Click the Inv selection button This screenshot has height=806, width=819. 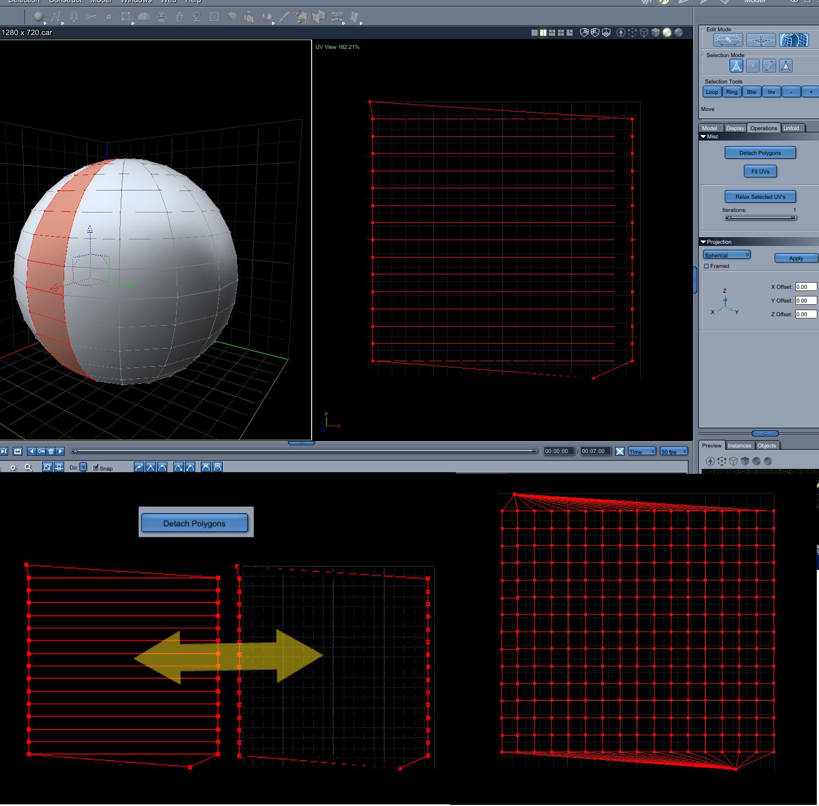point(771,92)
